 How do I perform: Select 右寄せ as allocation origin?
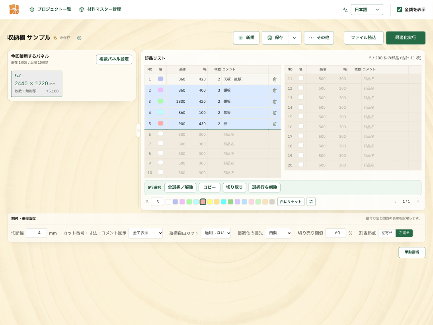404,233
